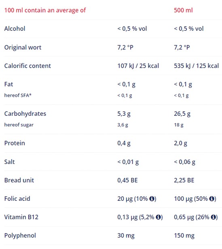Click the Polyphenol row label

tap(20, 236)
